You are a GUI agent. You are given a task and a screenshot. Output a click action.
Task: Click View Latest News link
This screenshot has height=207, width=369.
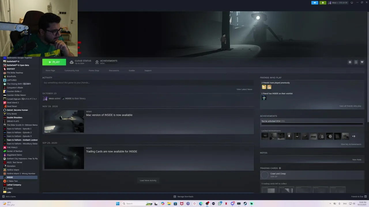point(244,89)
